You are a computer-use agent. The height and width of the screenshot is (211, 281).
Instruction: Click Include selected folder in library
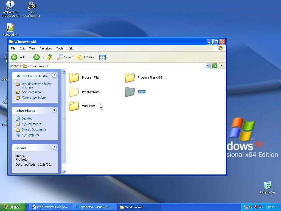point(36,86)
